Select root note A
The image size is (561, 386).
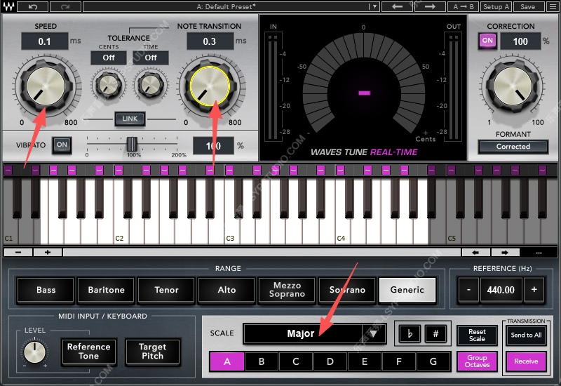227,361
